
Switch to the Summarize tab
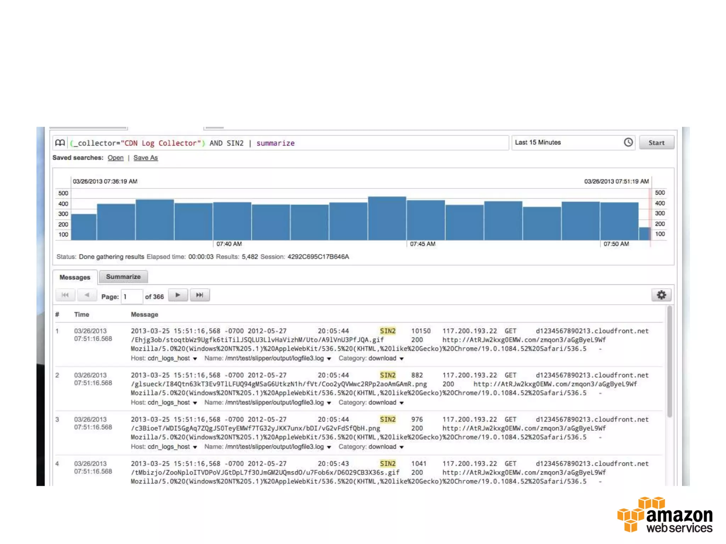click(x=123, y=277)
